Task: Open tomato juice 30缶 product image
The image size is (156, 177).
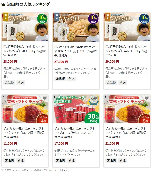Action: pyautogui.click(x=76, y=109)
